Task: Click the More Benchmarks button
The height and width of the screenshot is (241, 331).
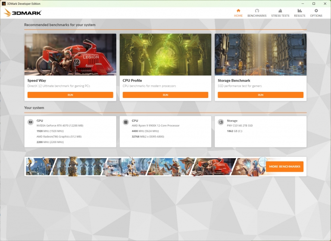Action: point(284,167)
